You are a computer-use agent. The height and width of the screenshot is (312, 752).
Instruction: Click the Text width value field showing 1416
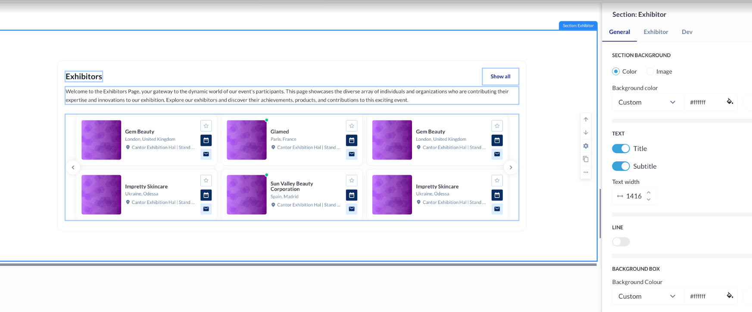coord(634,196)
